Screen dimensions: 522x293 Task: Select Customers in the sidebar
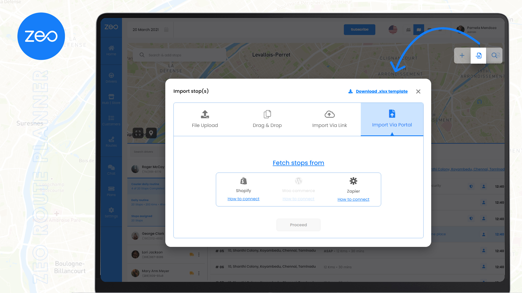click(111, 120)
